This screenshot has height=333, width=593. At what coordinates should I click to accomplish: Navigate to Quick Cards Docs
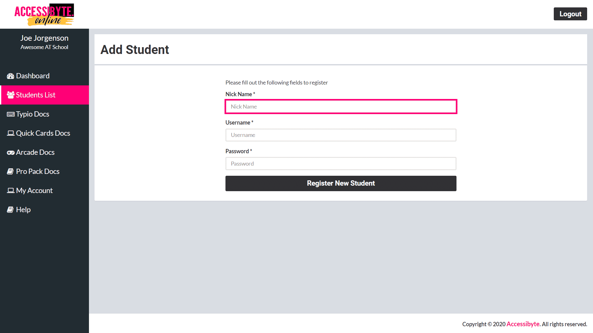click(x=43, y=133)
